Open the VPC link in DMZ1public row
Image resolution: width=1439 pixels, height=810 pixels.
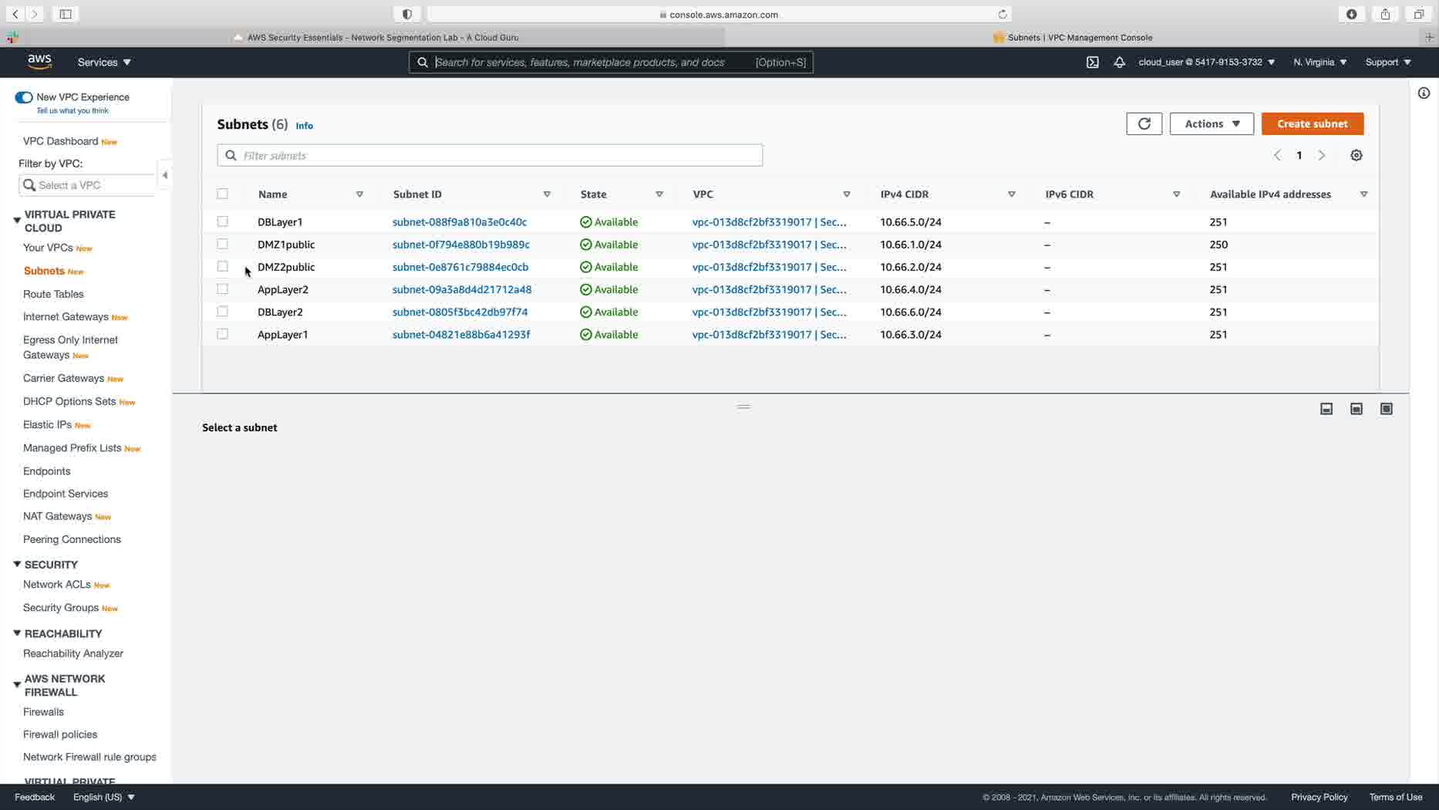coord(769,245)
